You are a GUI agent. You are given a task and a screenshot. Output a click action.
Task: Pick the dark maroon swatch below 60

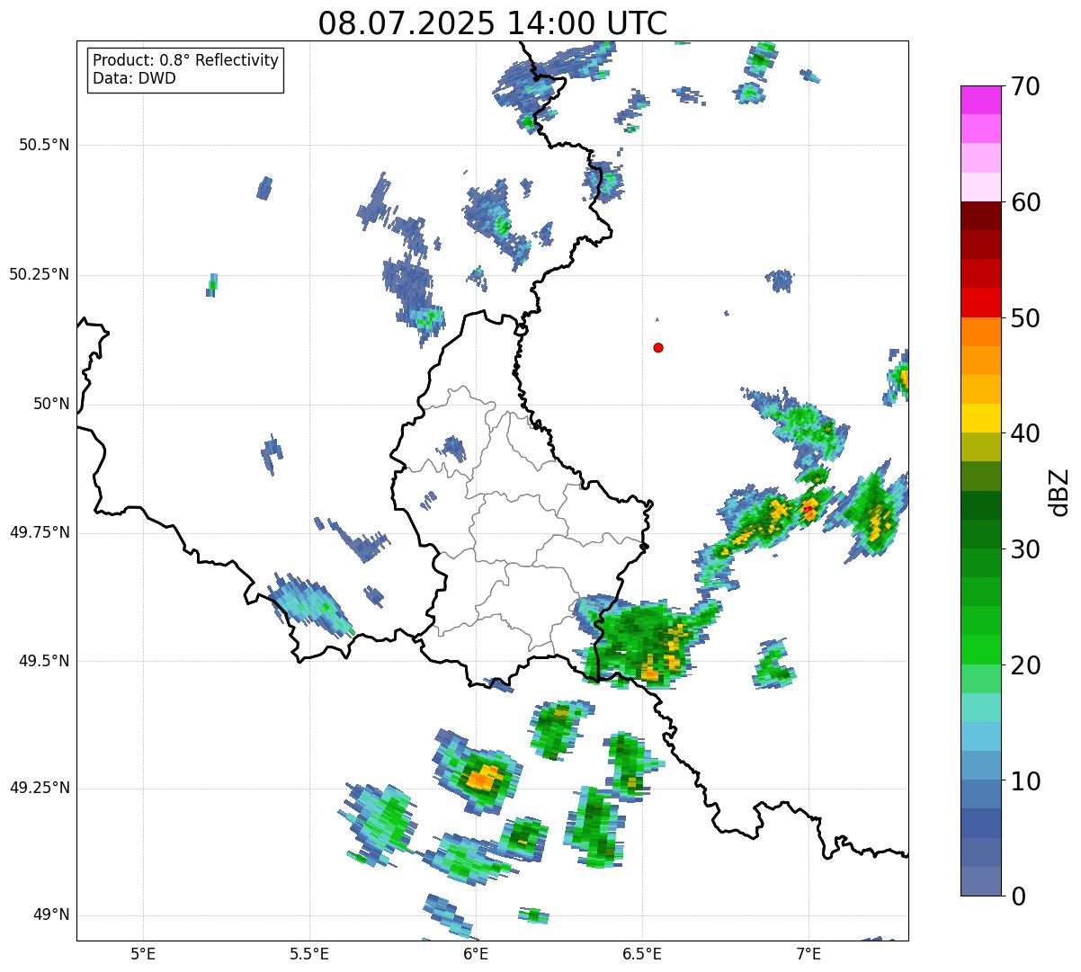pyautogui.click(x=981, y=216)
